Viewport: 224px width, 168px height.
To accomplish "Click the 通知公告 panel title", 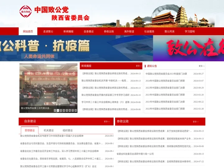I will click(152, 66).
